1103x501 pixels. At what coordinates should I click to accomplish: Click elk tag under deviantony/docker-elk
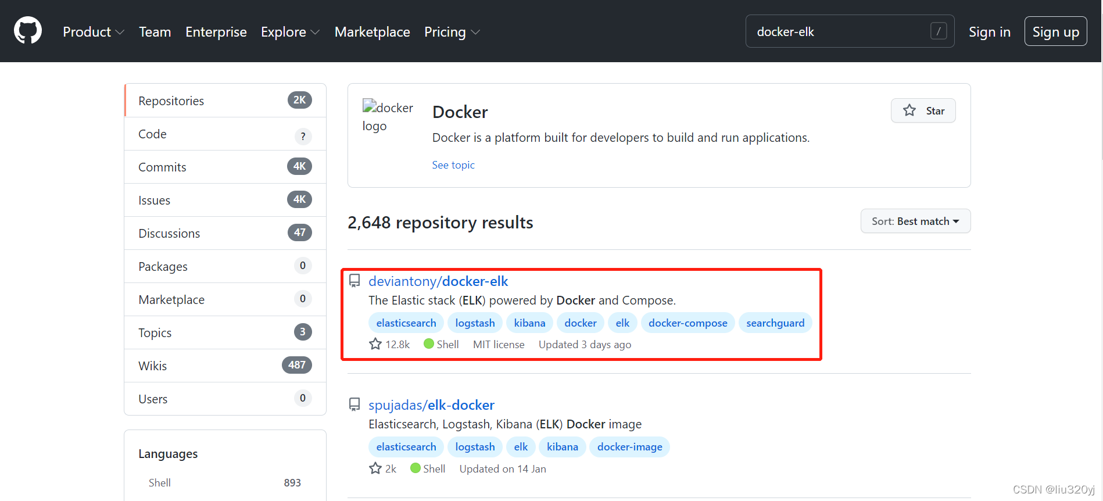[x=622, y=323]
